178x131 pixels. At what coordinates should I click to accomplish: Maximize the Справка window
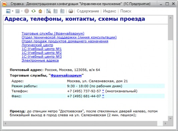coord(167,4)
